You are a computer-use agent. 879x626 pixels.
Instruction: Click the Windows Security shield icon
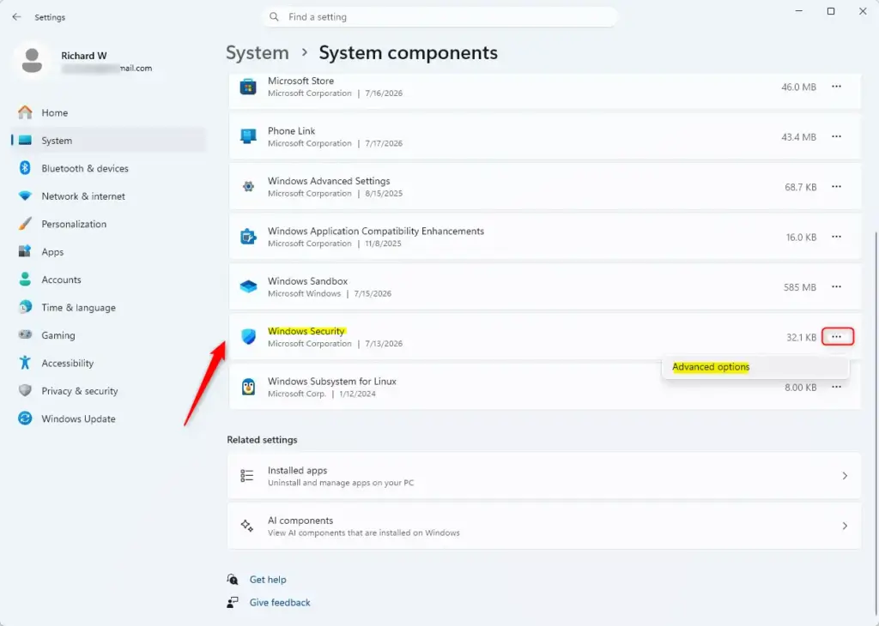coord(248,336)
